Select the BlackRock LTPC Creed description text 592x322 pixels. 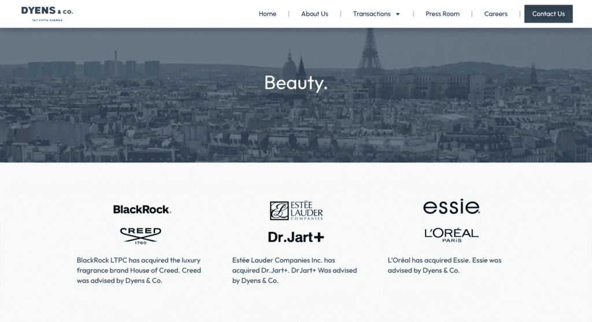click(x=139, y=270)
